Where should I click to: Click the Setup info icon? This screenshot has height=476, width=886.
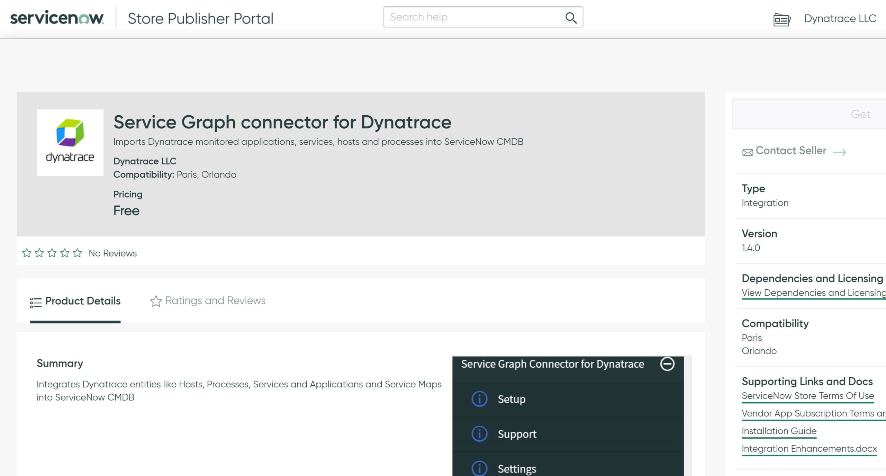479,399
